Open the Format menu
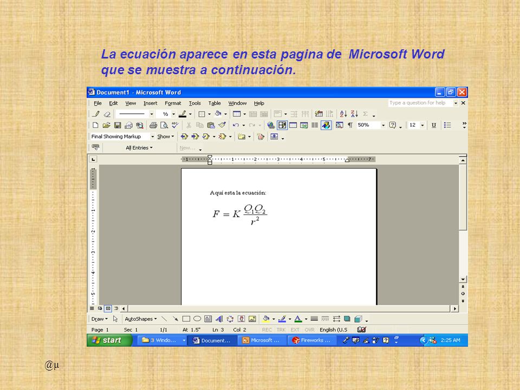Viewport: 520px width, 390px height. tap(173, 103)
